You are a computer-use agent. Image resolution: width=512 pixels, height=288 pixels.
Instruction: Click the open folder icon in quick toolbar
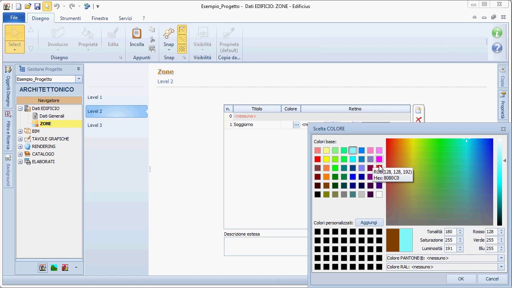pyautogui.click(x=28, y=6)
